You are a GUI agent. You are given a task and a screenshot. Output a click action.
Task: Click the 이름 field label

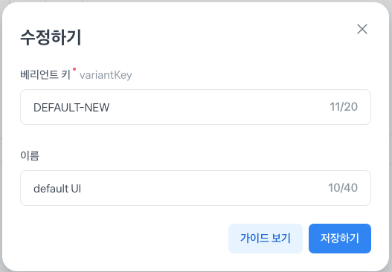point(30,155)
